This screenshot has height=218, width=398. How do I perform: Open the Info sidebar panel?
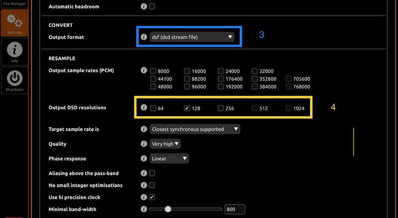[x=14, y=52]
